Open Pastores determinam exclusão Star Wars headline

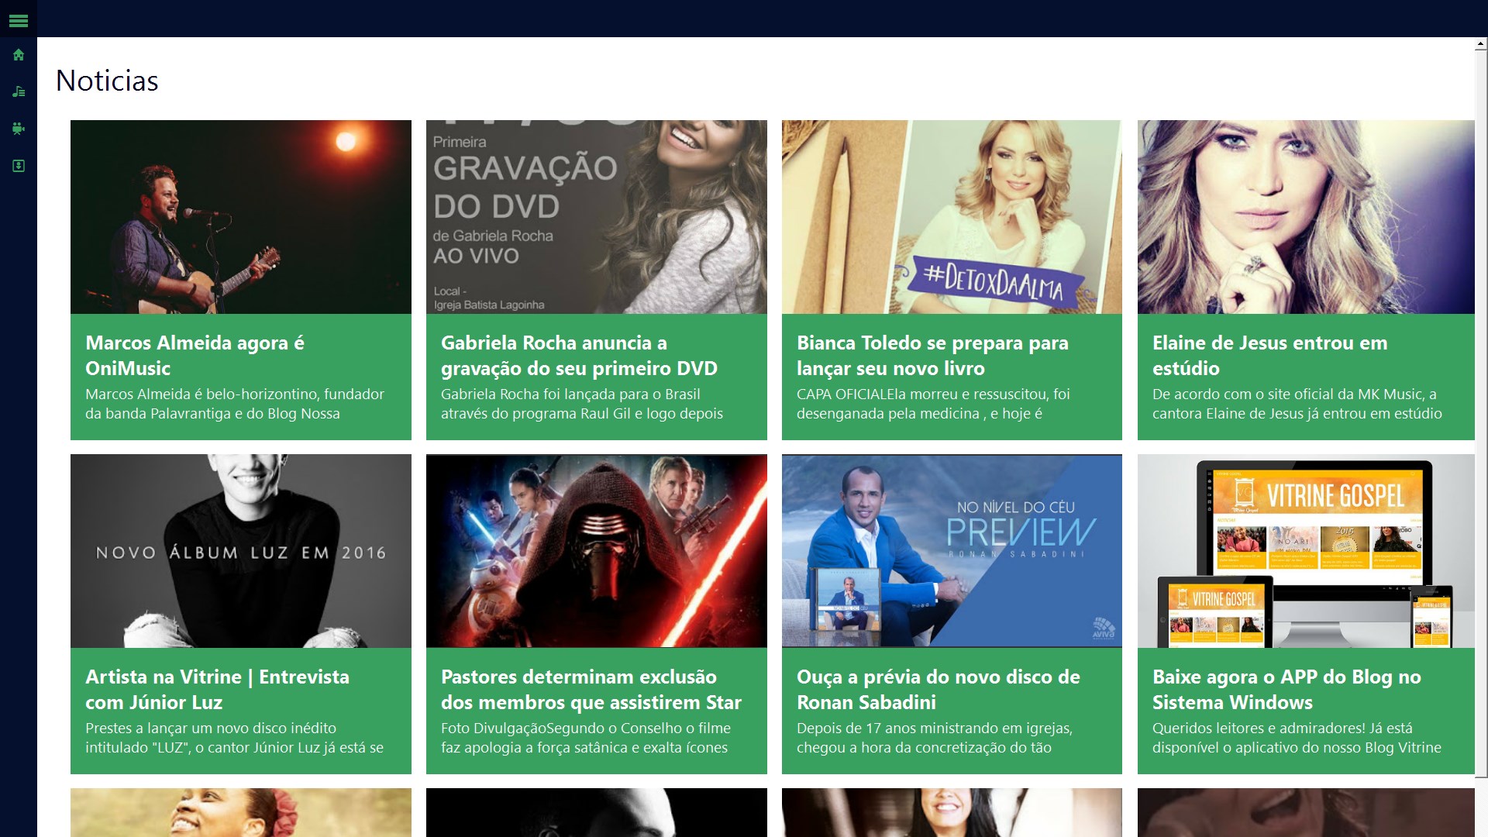(591, 689)
